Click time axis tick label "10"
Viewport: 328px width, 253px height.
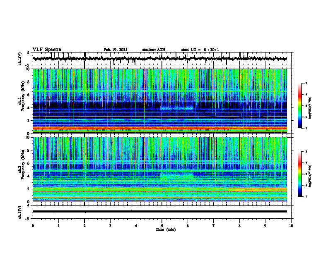click(x=291, y=226)
